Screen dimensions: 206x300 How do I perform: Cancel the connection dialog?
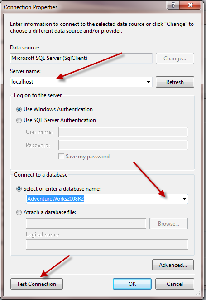click(175, 284)
